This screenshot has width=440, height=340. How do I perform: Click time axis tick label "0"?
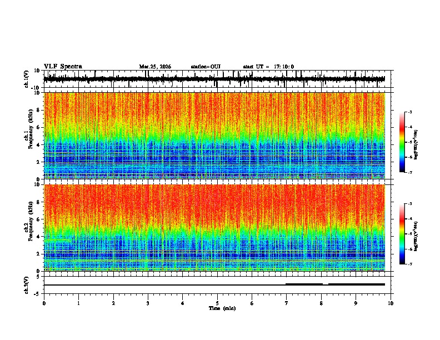click(44, 303)
